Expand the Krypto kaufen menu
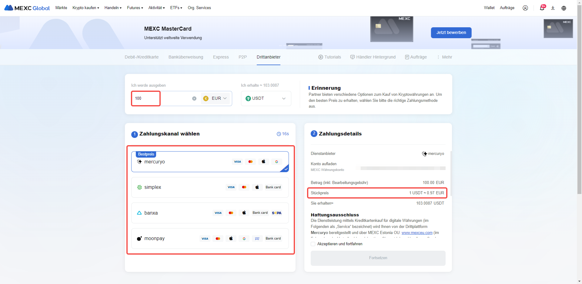The height and width of the screenshot is (284, 582). pos(86,8)
